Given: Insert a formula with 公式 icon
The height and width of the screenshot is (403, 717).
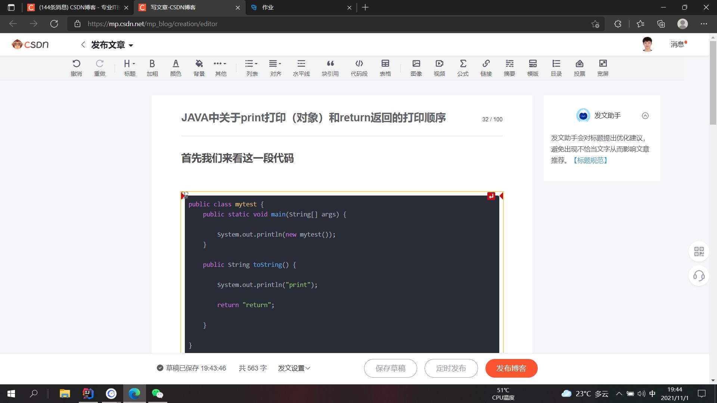Looking at the screenshot, I should pyautogui.click(x=463, y=68).
